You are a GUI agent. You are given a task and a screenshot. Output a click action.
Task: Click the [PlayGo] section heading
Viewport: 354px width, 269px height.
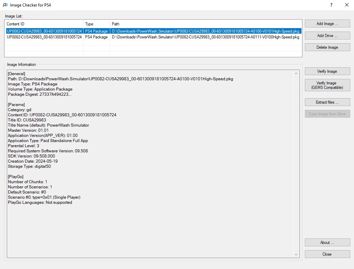pos(15,177)
